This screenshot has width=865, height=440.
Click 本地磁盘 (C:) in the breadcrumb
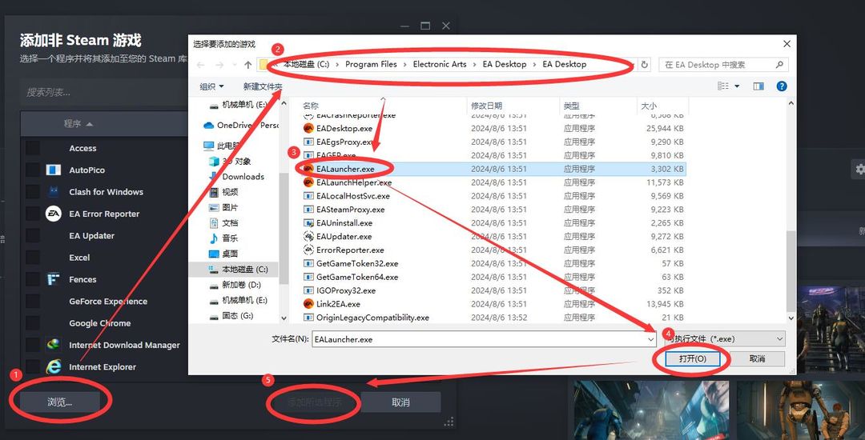306,65
